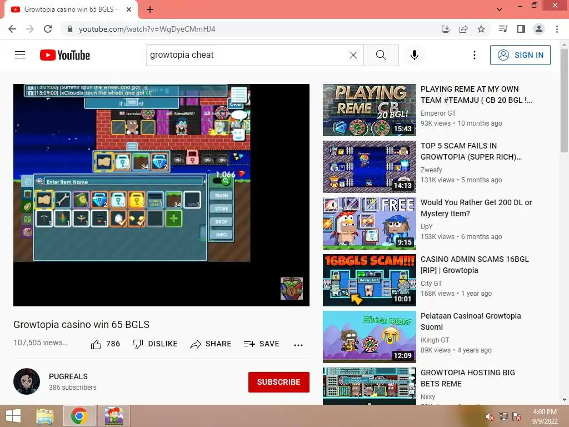The width and height of the screenshot is (569, 427).
Task: Open the PUGREALS channel name link
Action: (68, 376)
